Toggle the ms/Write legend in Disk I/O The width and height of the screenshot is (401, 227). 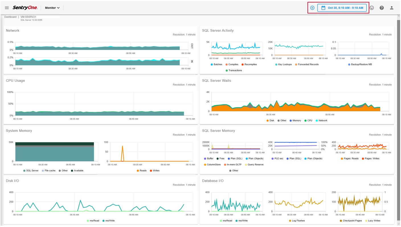pos(108,221)
